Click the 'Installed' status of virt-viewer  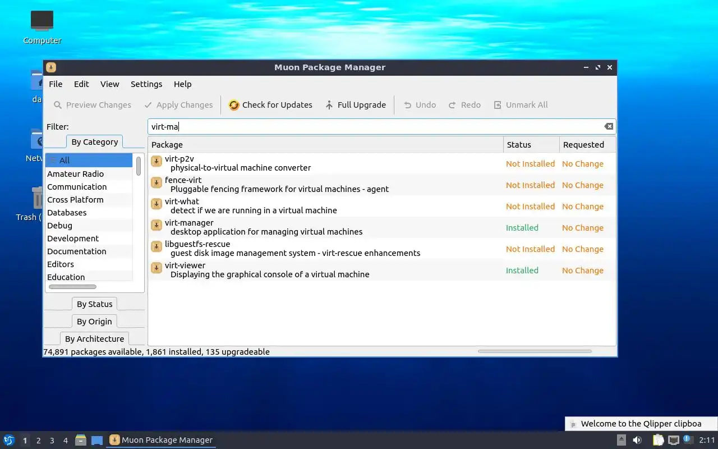tap(522, 271)
